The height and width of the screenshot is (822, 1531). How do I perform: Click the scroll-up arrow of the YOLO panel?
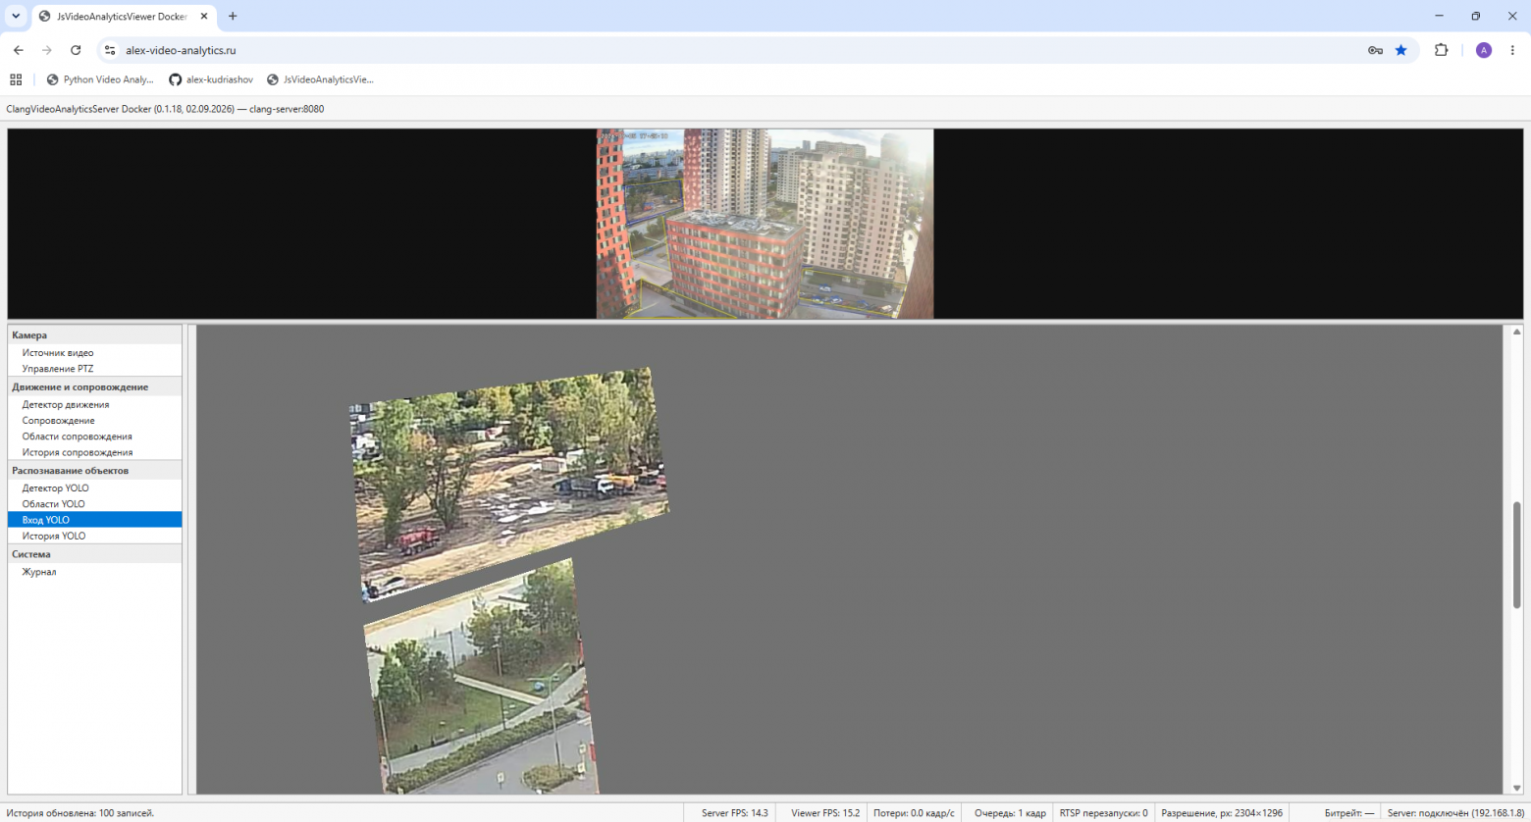click(1516, 333)
